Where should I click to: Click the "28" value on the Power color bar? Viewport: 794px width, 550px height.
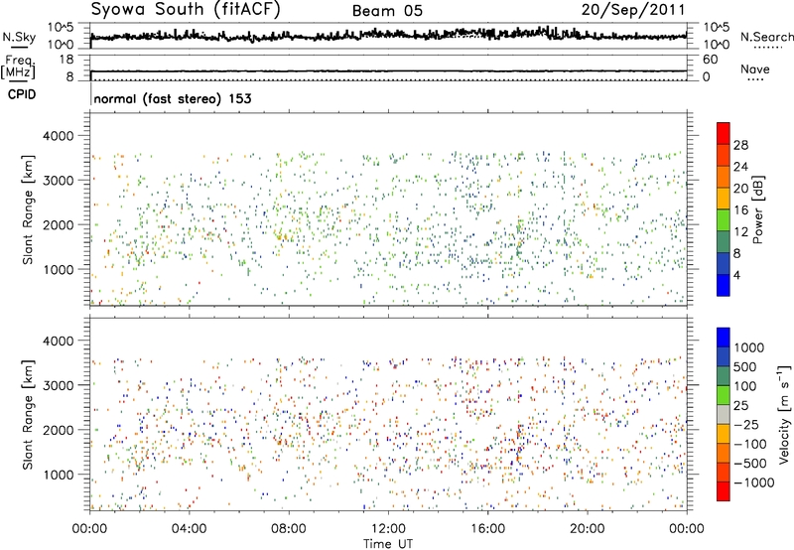[740, 145]
